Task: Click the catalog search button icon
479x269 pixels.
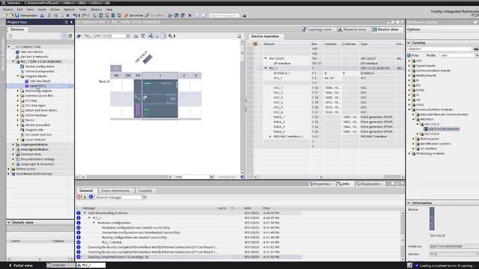Action: (x=476, y=49)
